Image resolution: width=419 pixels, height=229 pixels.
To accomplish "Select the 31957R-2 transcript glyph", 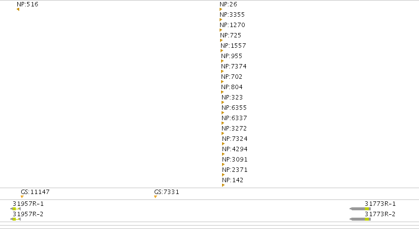I will [15, 219].
